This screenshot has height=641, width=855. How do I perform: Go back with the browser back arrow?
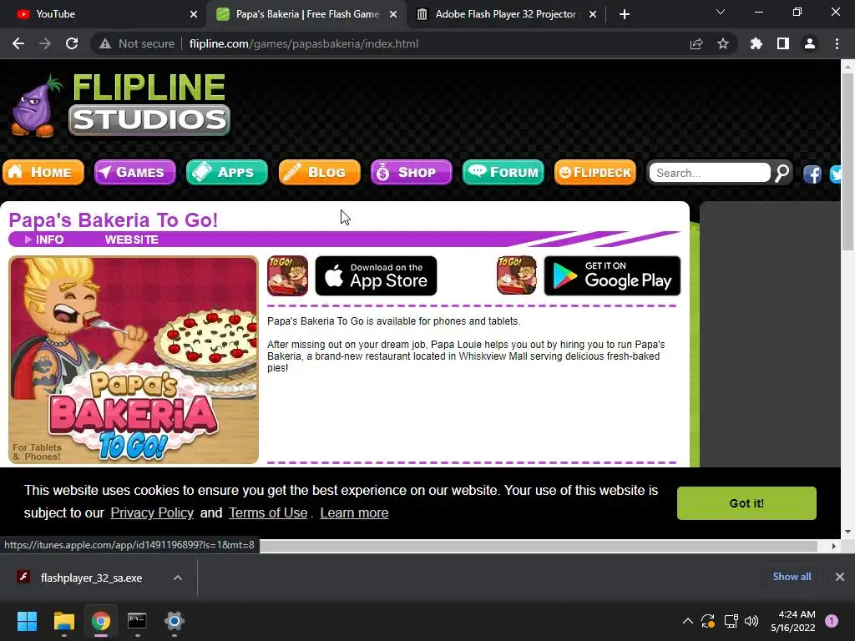tap(18, 43)
